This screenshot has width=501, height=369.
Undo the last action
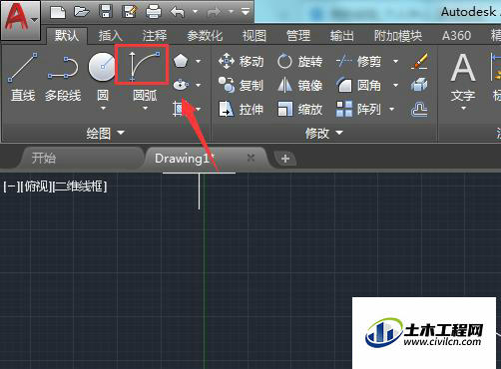pos(178,13)
